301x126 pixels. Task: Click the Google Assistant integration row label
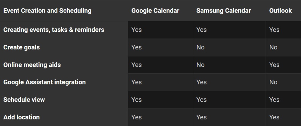[x=45, y=82]
